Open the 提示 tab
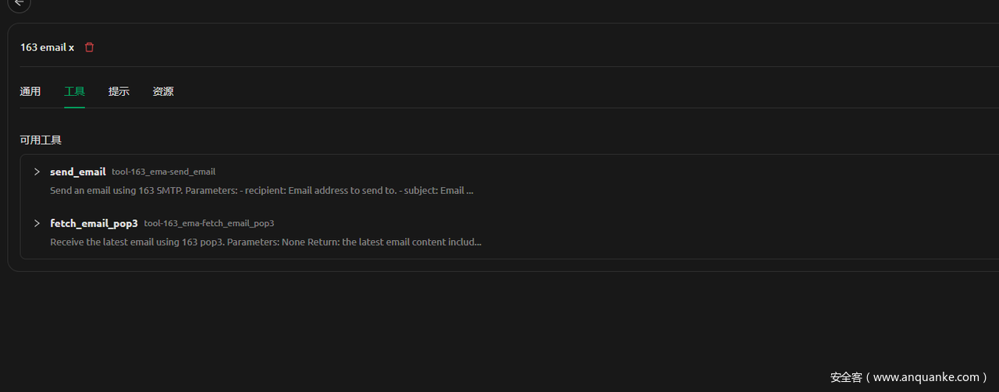Screen dimensions: 999x392 (x=119, y=91)
